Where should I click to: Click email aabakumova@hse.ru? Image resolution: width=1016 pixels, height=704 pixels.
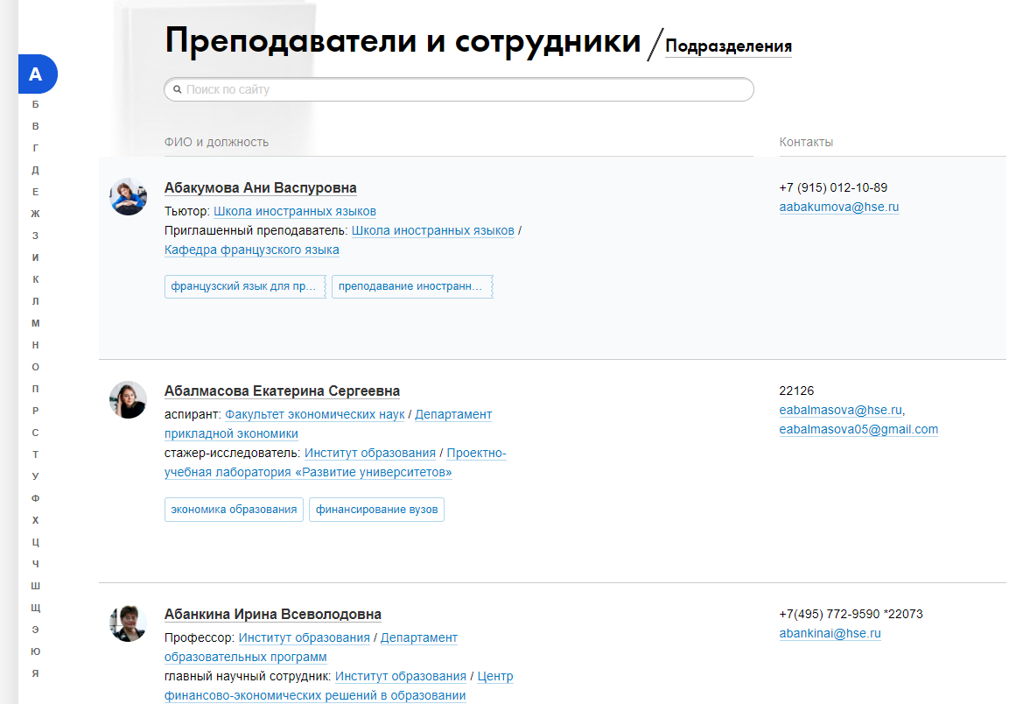click(839, 208)
